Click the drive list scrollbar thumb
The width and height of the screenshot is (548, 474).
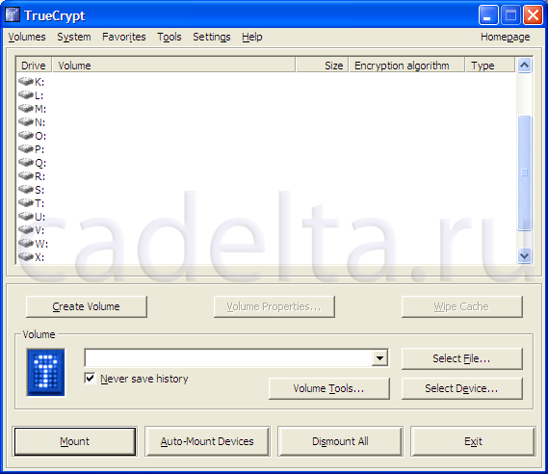click(x=524, y=173)
